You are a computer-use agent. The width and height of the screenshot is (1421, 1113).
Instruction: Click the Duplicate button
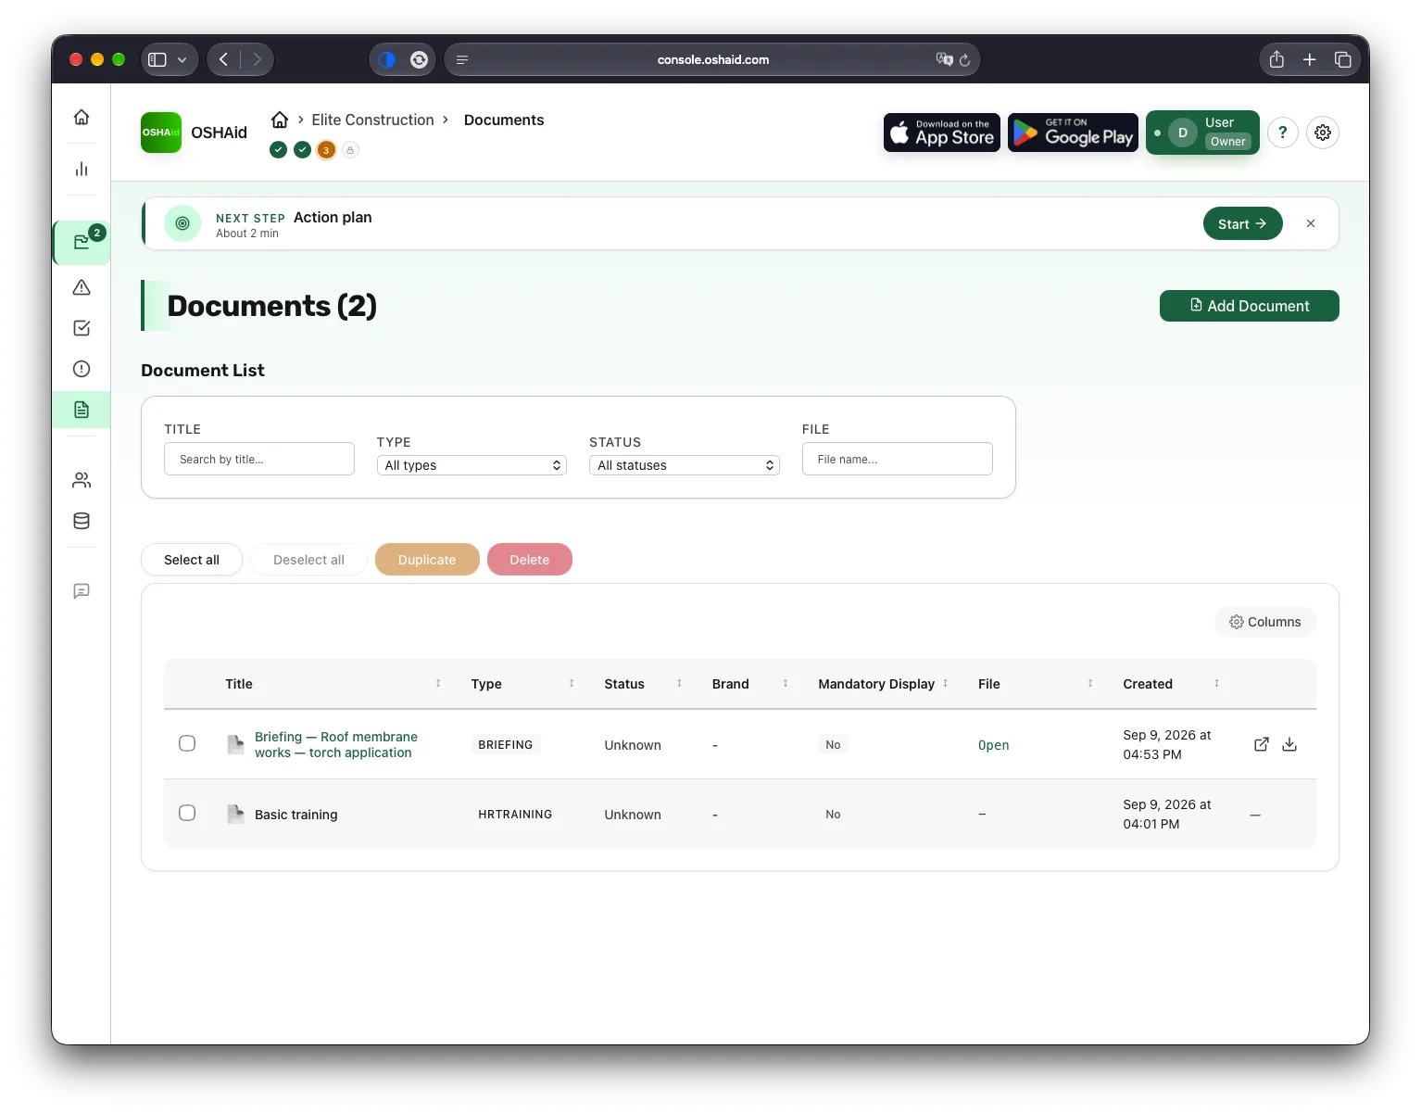[x=427, y=560]
